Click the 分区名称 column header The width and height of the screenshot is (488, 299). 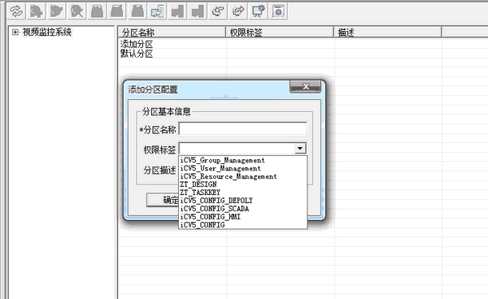172,32
